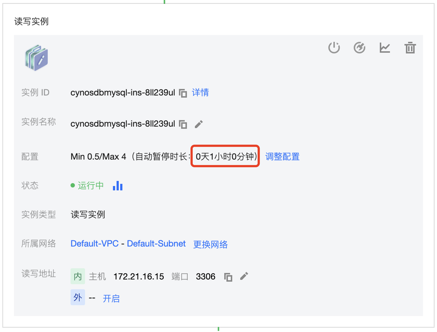Click 更换网络 to change network
The height and width of the screenshot is (332, 437).
coord(210,244)
